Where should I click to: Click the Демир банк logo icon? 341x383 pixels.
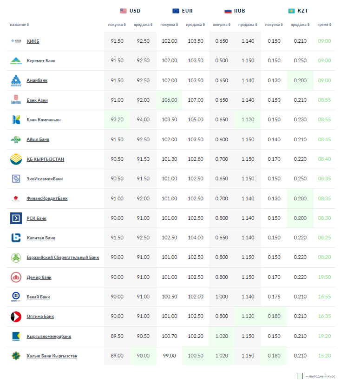[x=16, y=277]
